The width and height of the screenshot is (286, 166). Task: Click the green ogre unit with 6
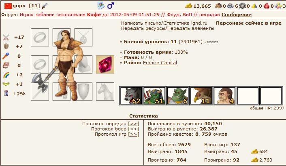click(x=178, y=96)
